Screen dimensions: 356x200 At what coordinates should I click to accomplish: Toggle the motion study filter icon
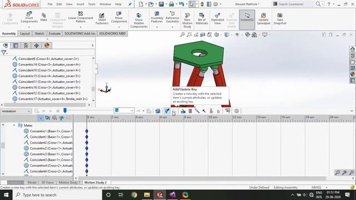point(41,118)
